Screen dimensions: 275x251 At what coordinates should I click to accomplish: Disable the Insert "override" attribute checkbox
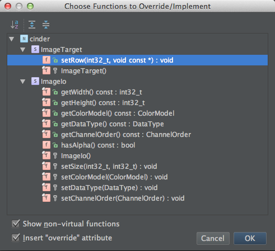[x=16, y=238]
